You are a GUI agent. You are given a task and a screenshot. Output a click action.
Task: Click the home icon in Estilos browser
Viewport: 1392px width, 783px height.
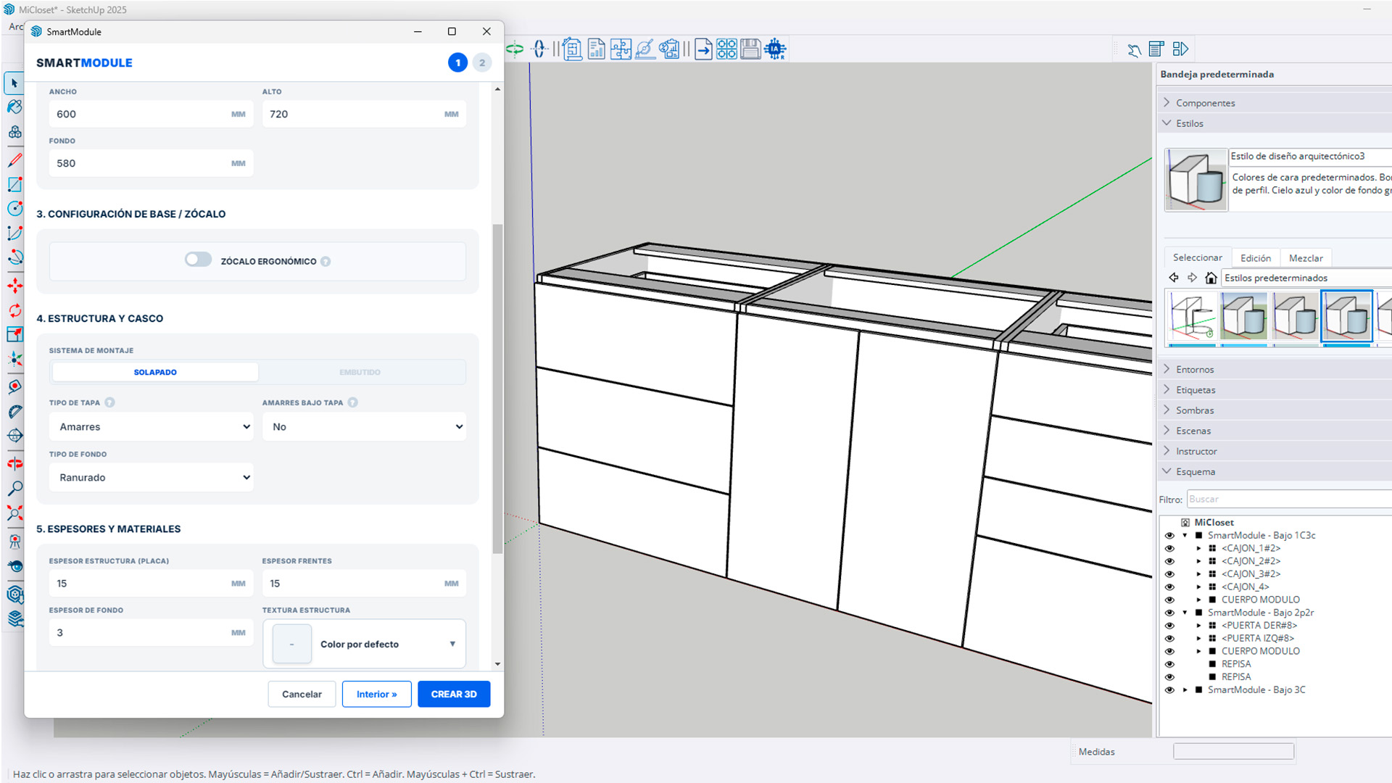click(1211, 278)
